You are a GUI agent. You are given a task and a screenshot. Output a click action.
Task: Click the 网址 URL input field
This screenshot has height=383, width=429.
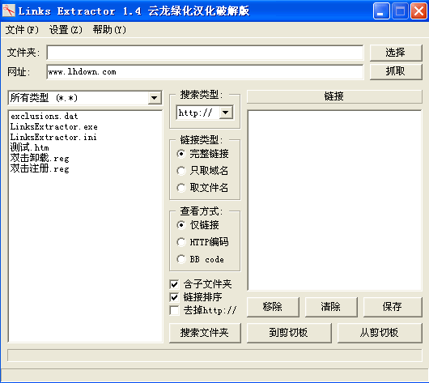click(205, 72)
